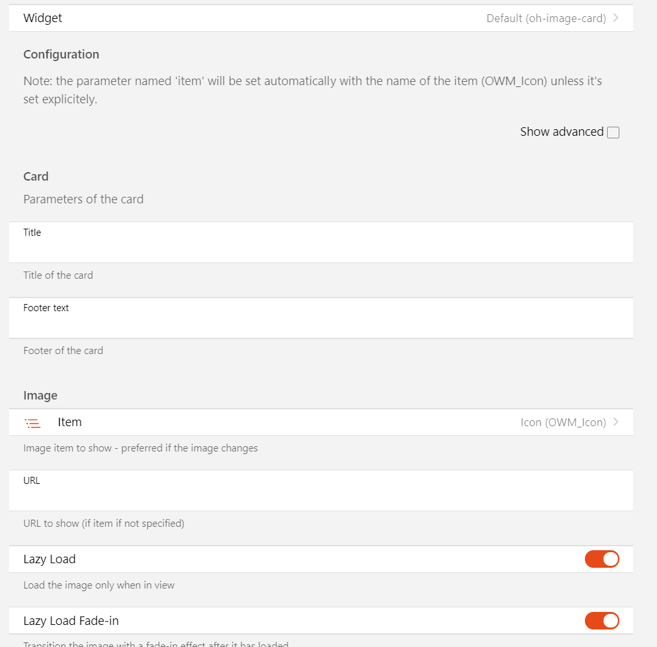
Task: Select the URL input field
Action: (x=321, y=496)
